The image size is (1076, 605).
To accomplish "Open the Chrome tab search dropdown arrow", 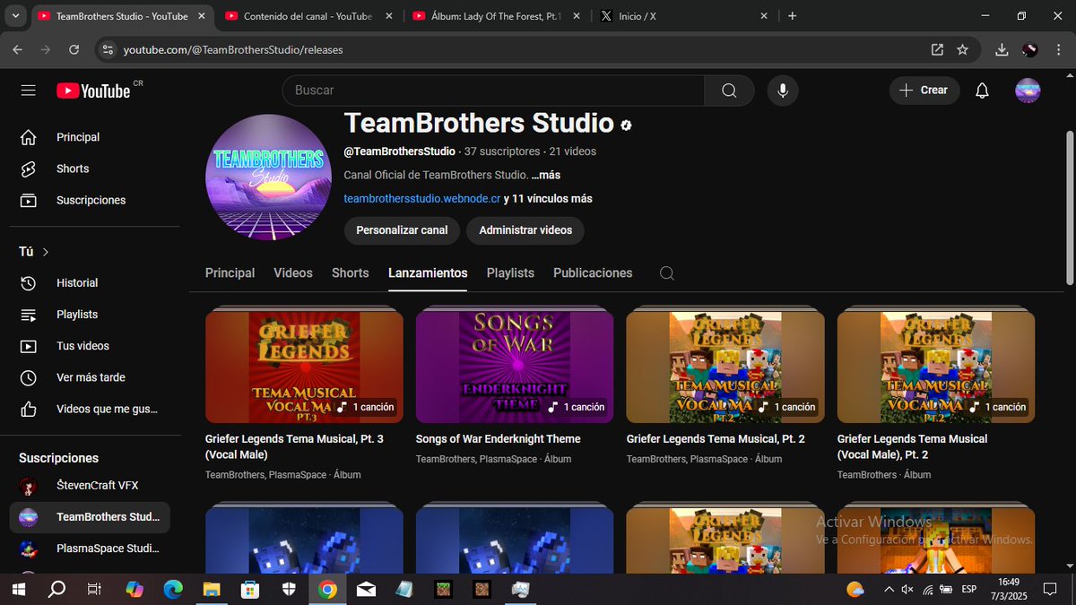I will click(x=15, y=16).
